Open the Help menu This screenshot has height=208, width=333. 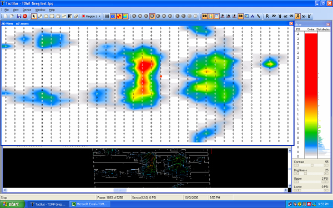pos(52,10)
